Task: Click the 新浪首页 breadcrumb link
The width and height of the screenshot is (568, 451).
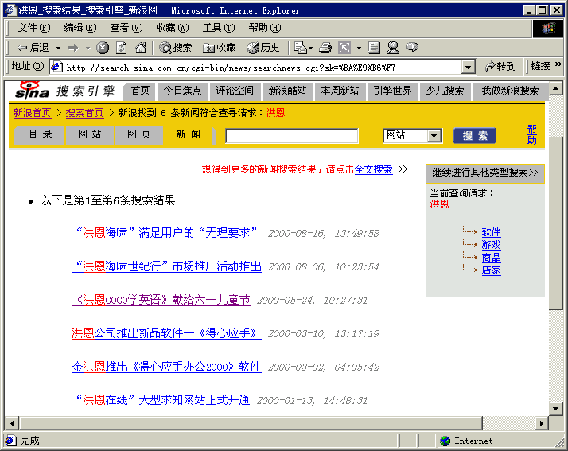Action: 33,113
